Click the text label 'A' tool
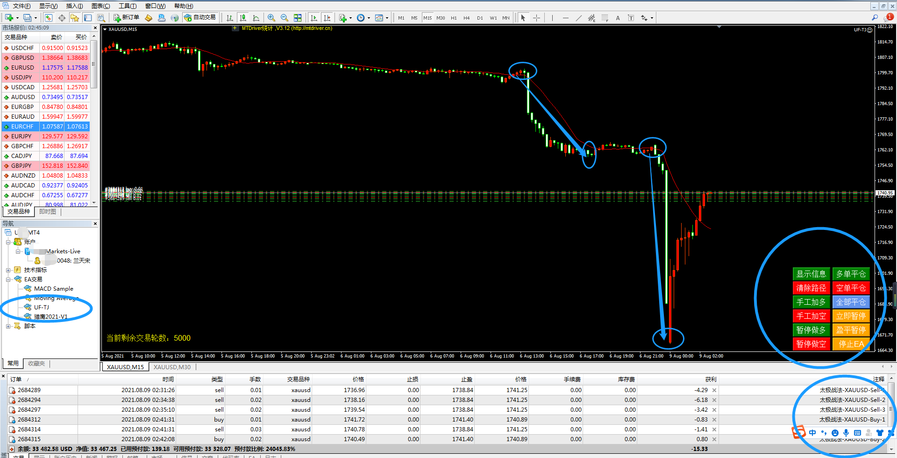 [618, 18]
